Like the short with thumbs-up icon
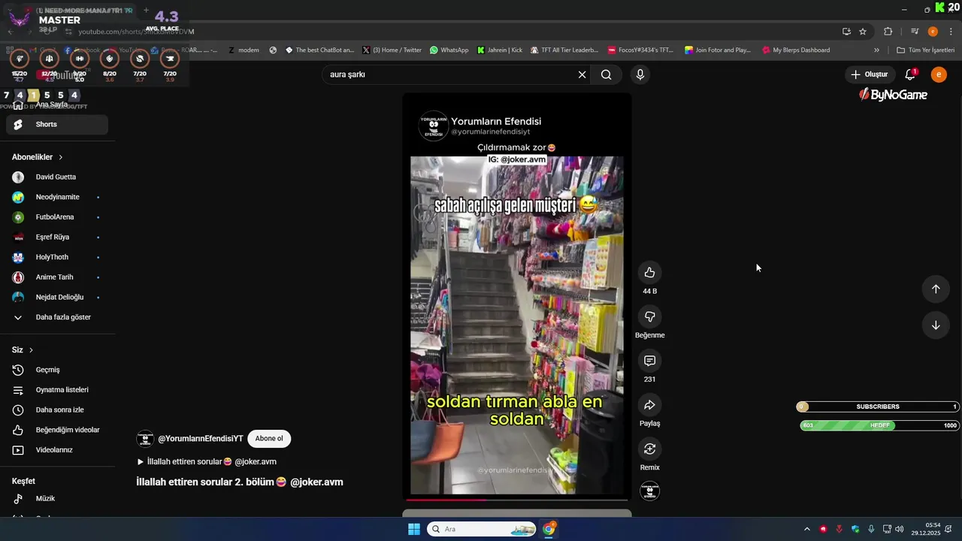The height and width of the screenshot is (541, 962). (649, 273)
